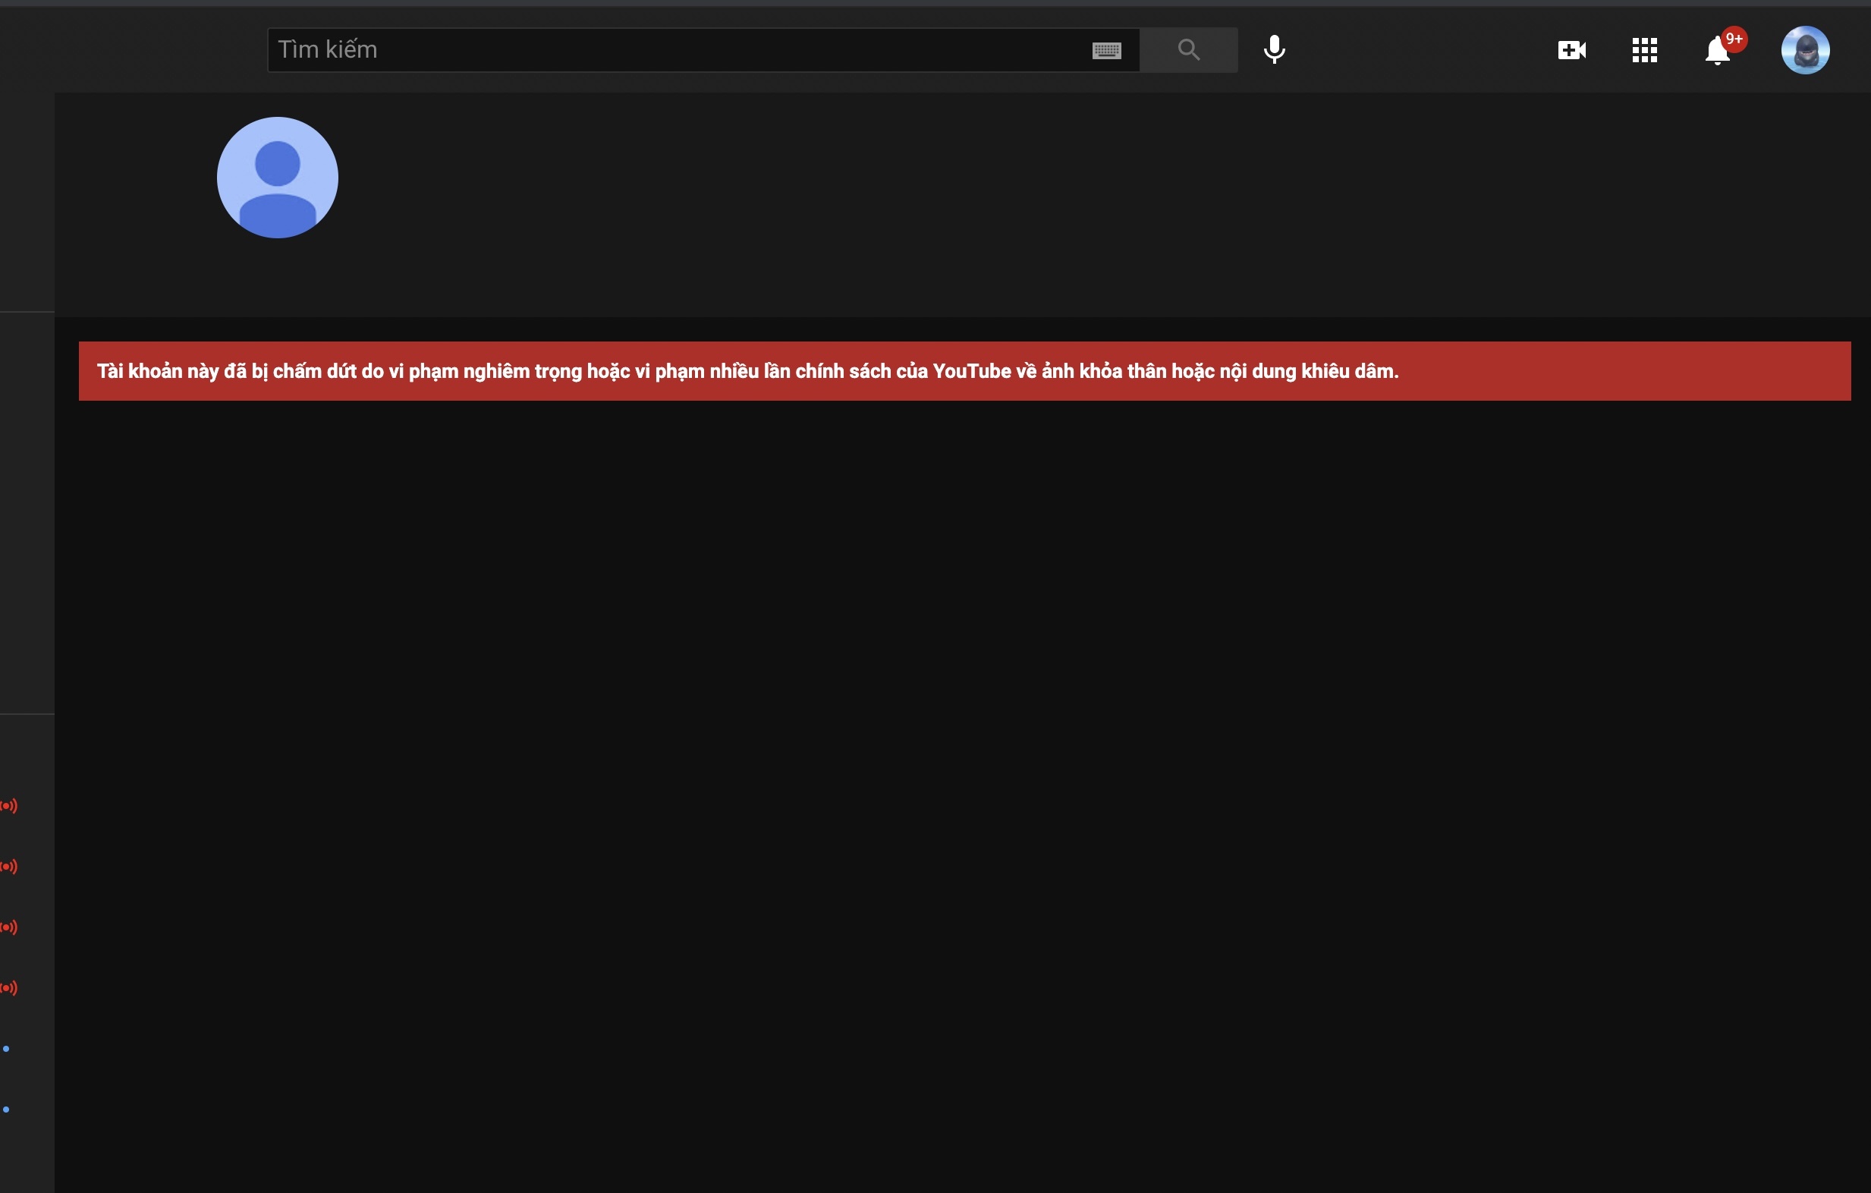
Task: Focus the "Tìm kiếm" search field
Action: tap(668, 51)
